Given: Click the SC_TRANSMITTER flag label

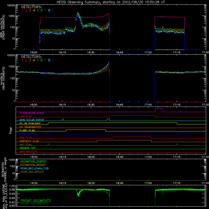Looking at the screenshot, I should (30, 127).
